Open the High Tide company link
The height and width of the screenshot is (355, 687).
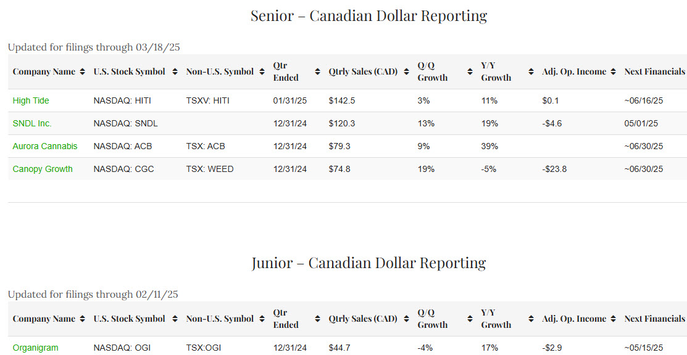[31, 100]
